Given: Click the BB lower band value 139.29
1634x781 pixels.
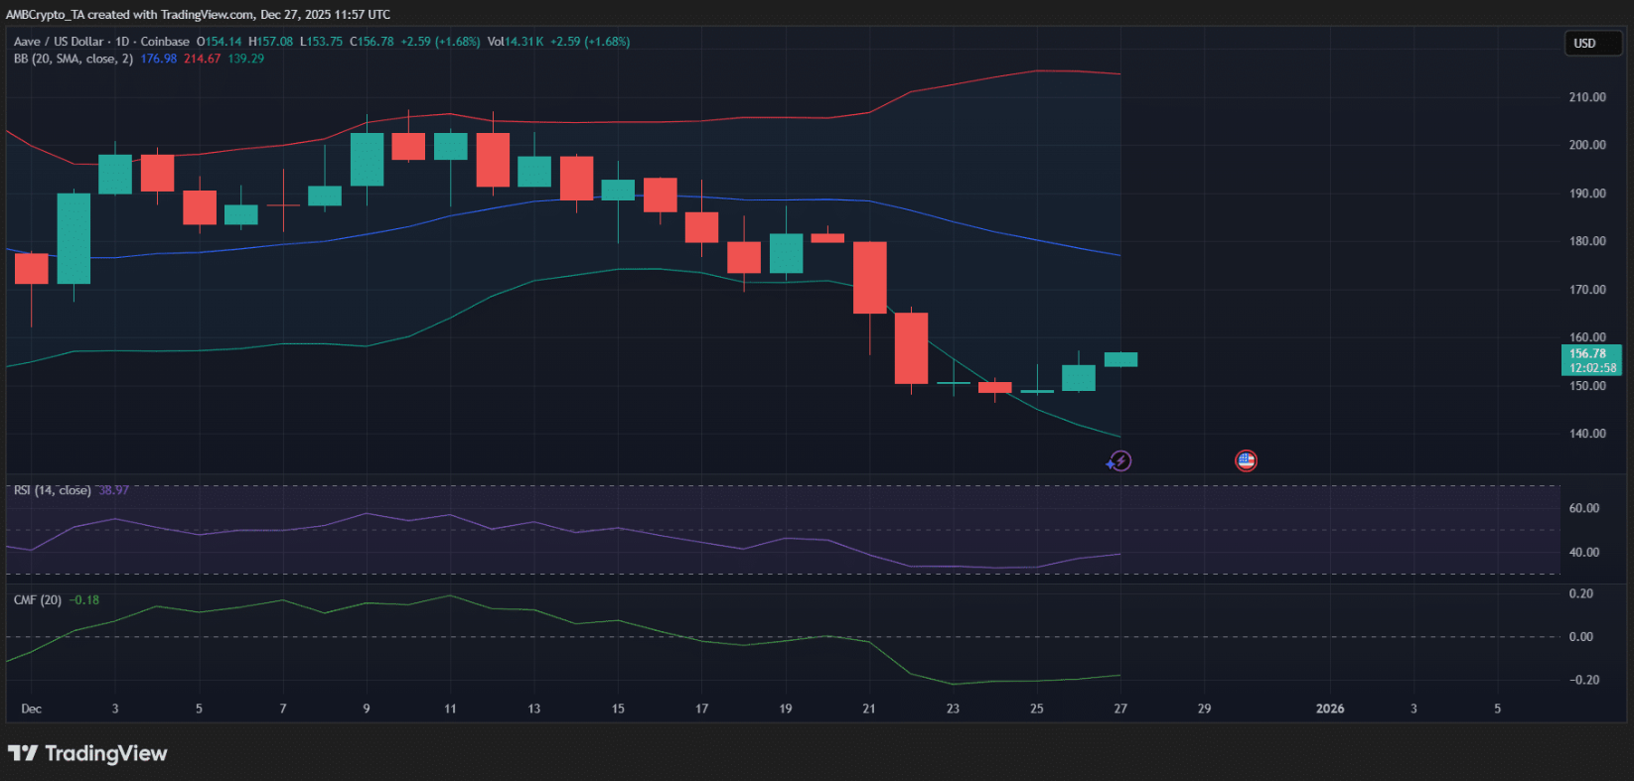Looking at the screenshot, I should coord(245,59).
